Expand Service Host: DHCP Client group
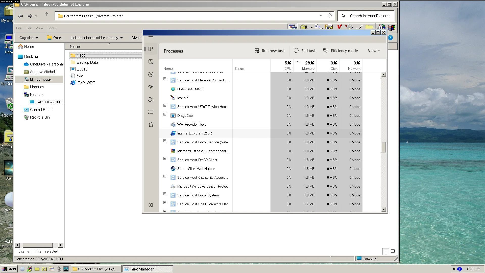 165,158
